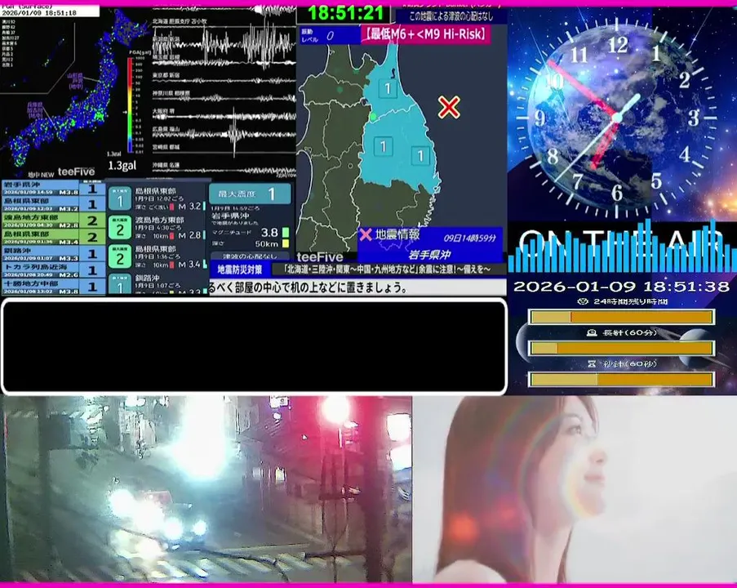Click the pink 【最低M6+<M9 Hi-Risk】 banner
This screenshot has width=737, height=588.
[x=425, y=34]
